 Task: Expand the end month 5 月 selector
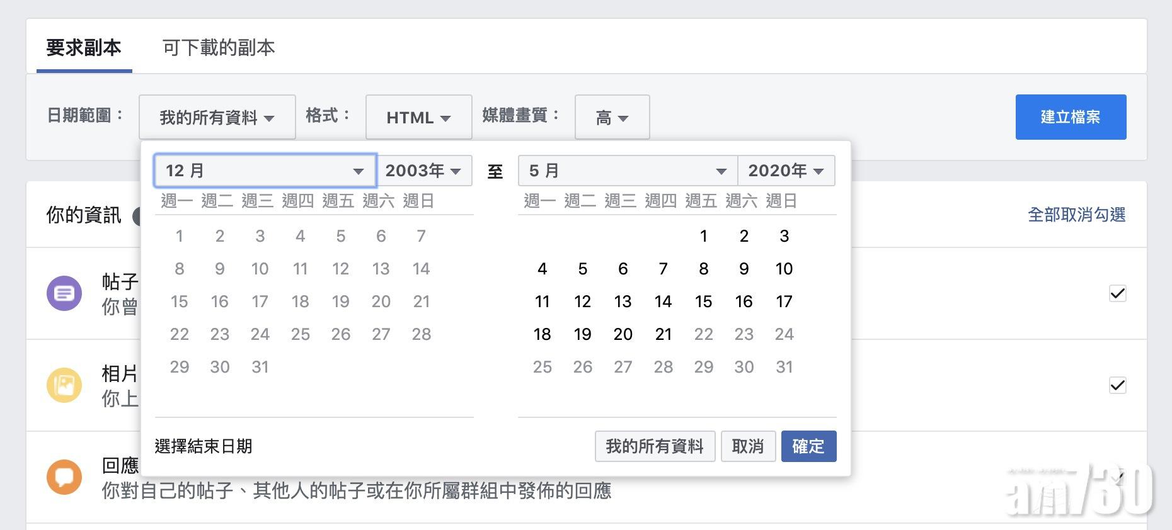(627, 171)
